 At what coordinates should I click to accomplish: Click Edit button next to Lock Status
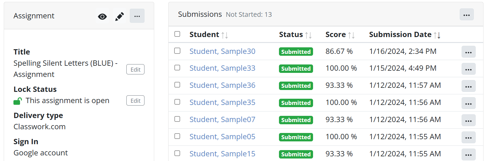(135, 101)
